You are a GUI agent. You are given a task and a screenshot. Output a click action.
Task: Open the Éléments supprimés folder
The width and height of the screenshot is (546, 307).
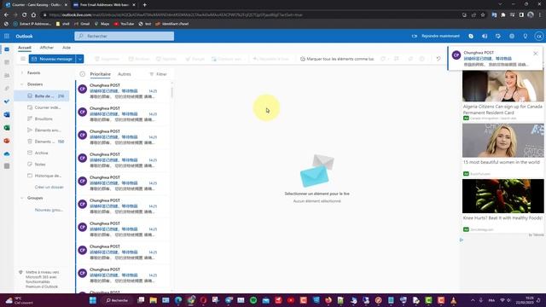click(x=42, y=142)
